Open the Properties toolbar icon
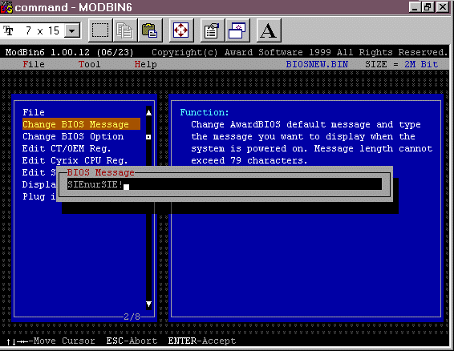Screen dimensions: 454x351 [213, 30]
